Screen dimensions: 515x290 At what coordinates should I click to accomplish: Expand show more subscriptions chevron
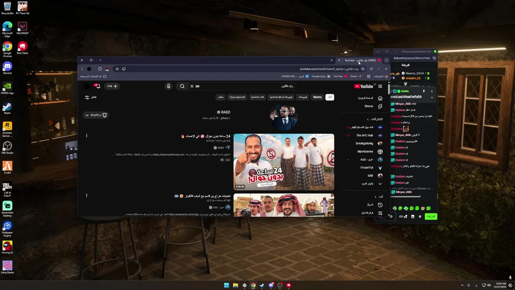point(380,184)
